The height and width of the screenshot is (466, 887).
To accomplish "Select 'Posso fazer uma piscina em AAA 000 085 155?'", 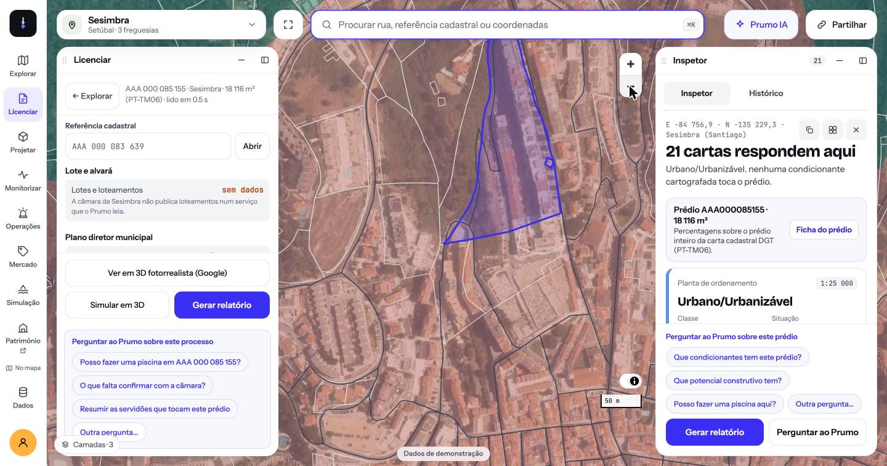I will tap(160, 362).
